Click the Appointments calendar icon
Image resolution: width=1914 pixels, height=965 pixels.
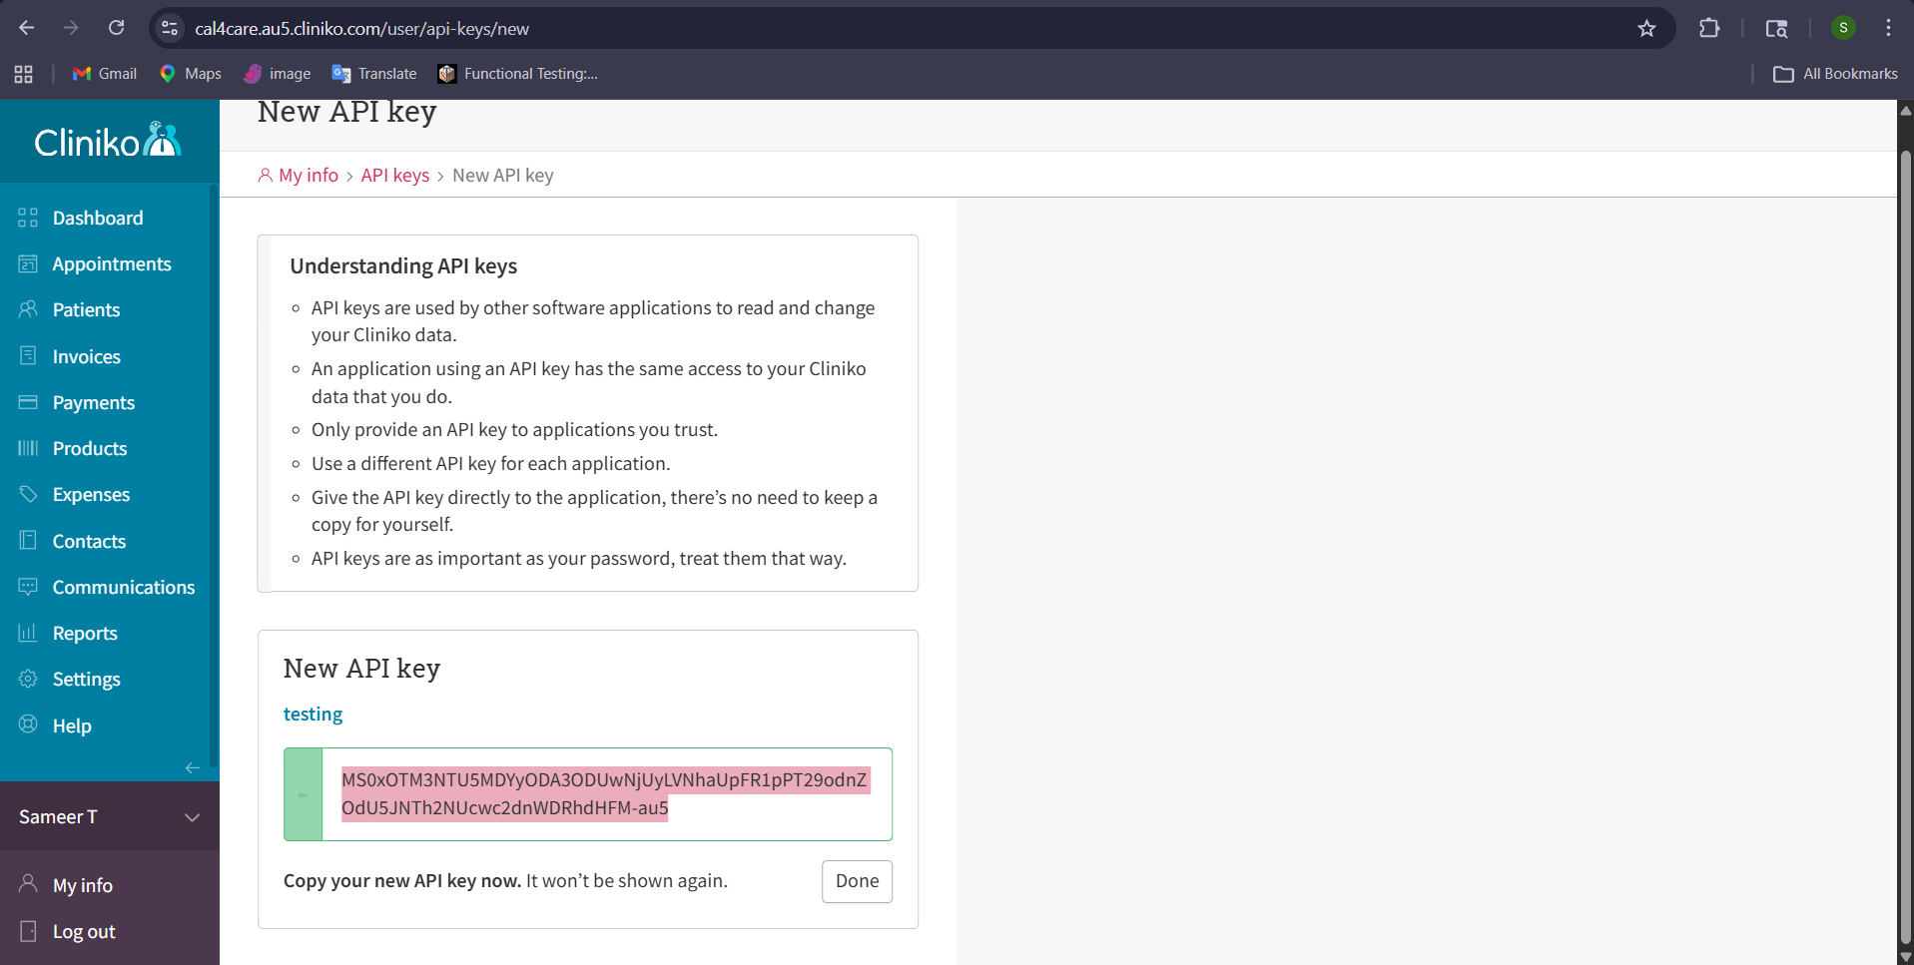coord(28,263)
